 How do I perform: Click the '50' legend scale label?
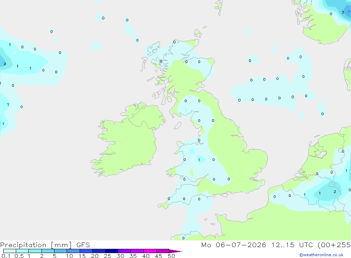pyautogui.click(x=171, y=256)
